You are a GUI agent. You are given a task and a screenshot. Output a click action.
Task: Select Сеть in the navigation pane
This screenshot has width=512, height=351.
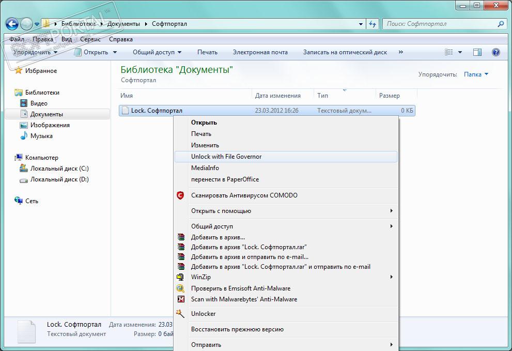point(32,201)
